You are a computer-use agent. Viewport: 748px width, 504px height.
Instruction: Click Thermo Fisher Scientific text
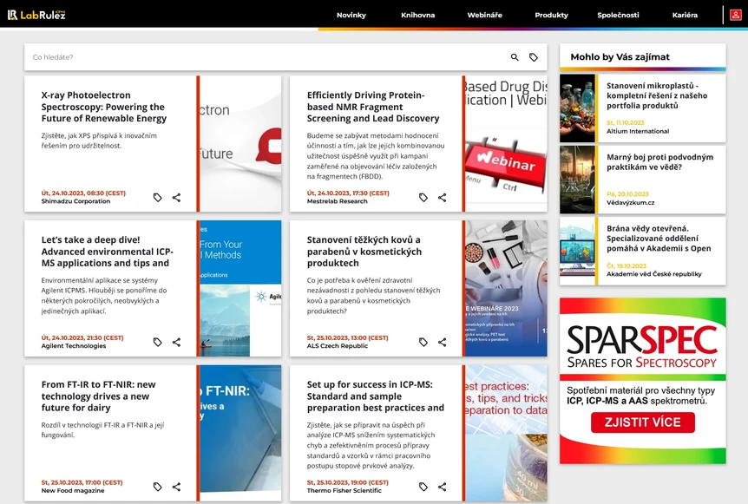click(x=344, y=490)
